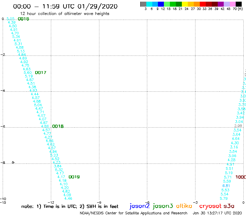Screen dimensions: 246x216
Task: Click the note 'Time is in UTC; SWH is in feet'
Action: click(70, 206)
